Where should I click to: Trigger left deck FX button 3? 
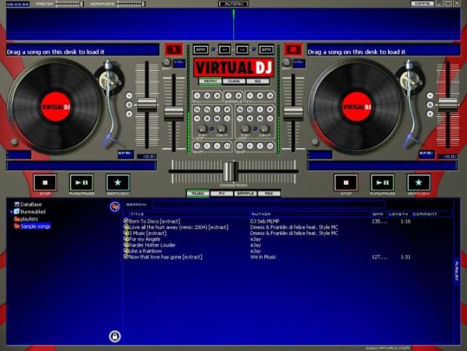(217, 96)
